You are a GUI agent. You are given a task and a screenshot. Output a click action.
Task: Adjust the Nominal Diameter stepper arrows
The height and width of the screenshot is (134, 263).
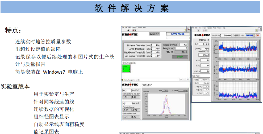[152, 45]
